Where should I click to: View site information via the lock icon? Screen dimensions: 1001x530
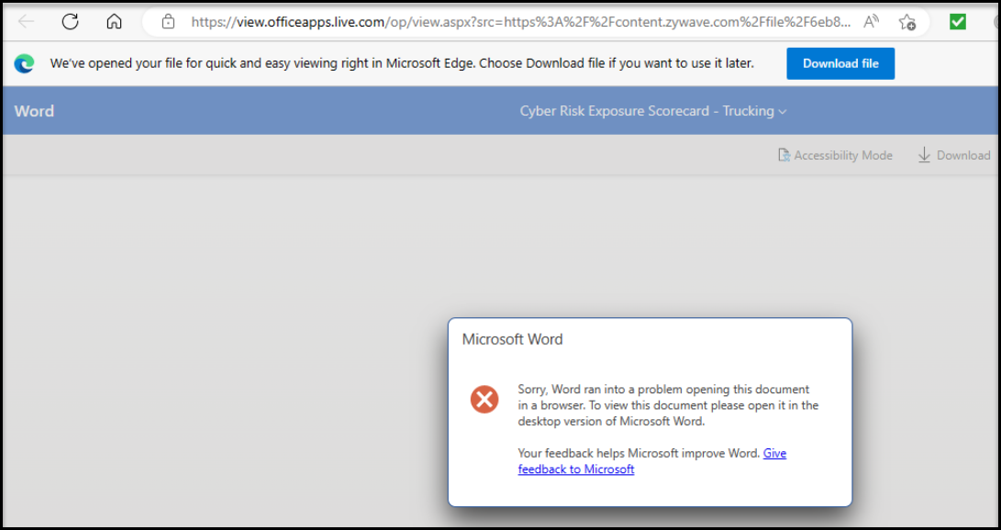(x=168, y=22)
